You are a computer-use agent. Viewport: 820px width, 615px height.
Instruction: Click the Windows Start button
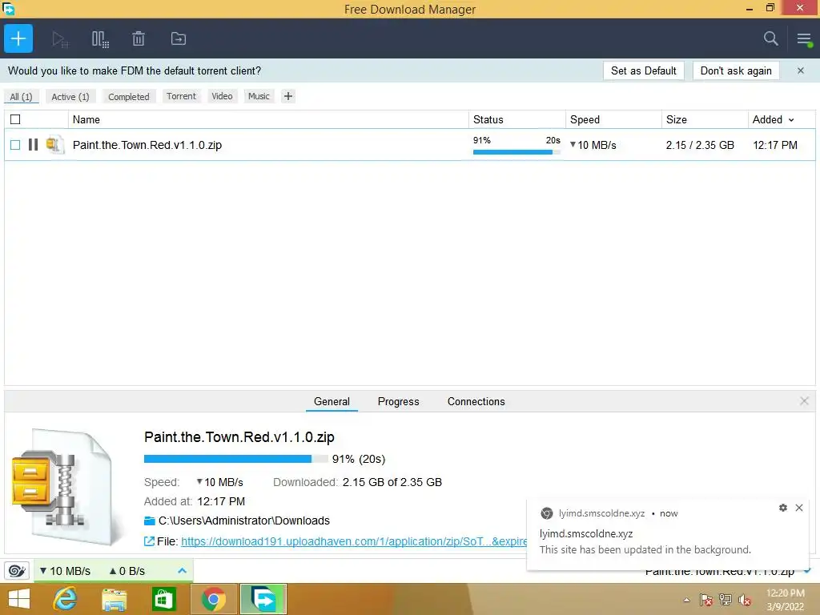coord(19,599)
